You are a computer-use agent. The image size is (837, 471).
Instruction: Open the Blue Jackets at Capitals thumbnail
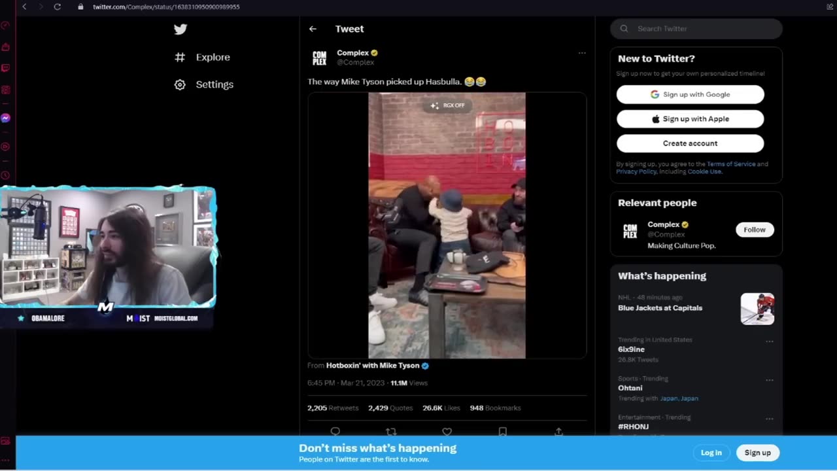[757, 309]
